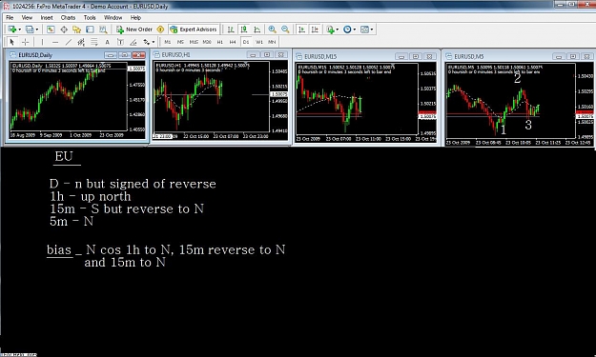The width and height of the screenshot is (596, 357).
Task: Select the Equidistant Channel tool
Action: (81, 42)
